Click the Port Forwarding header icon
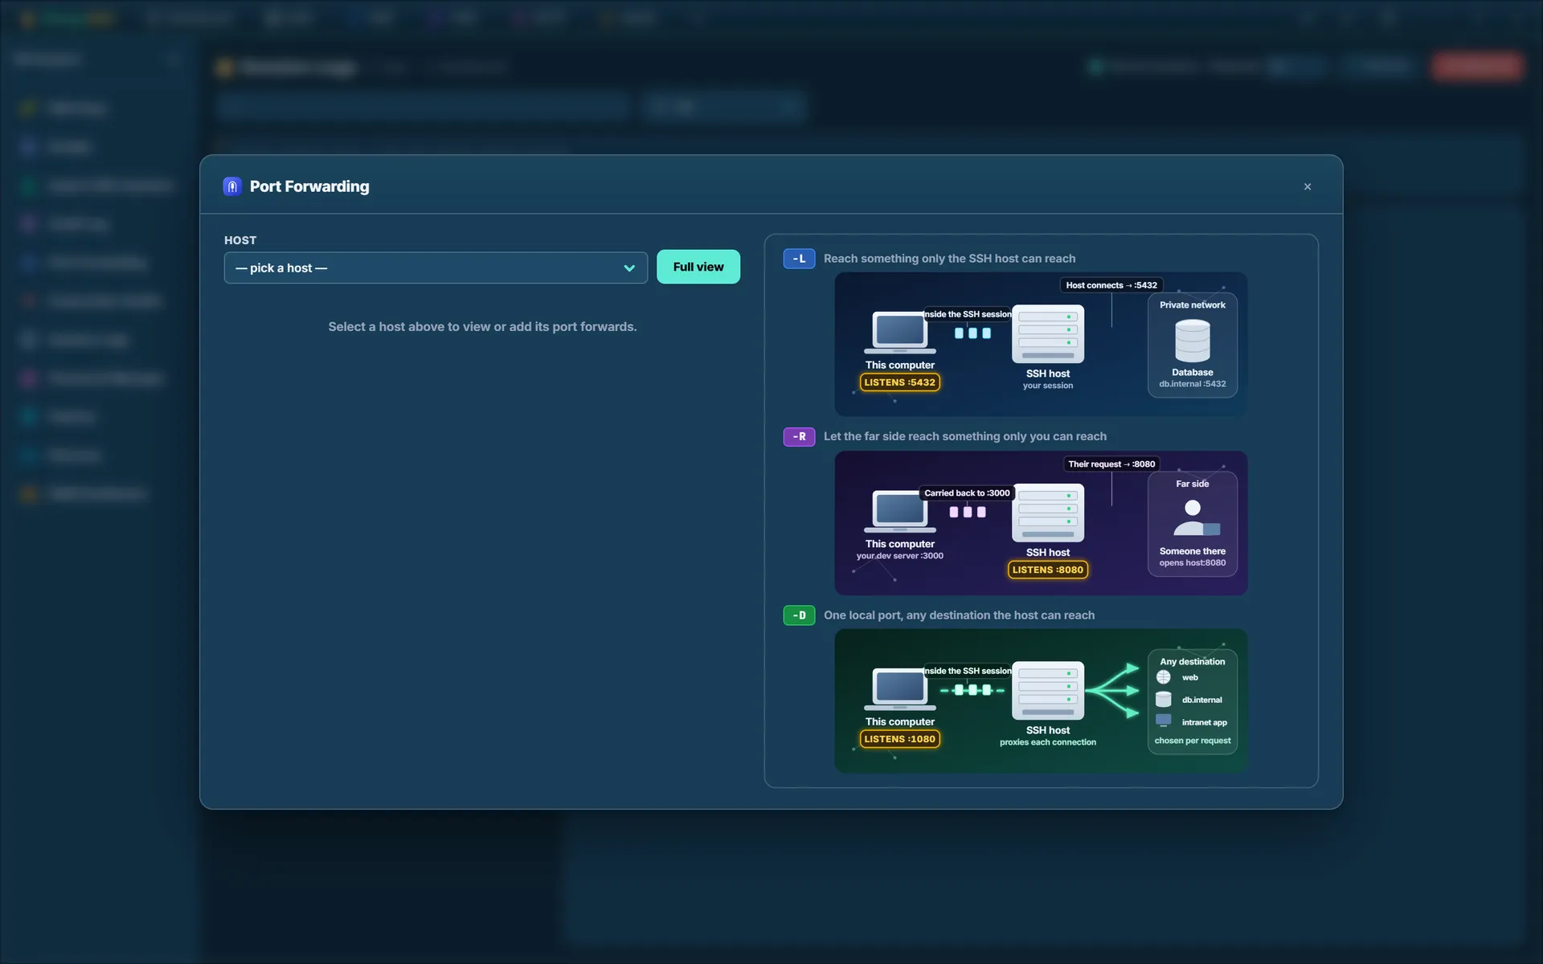 [x=232, y=186]
